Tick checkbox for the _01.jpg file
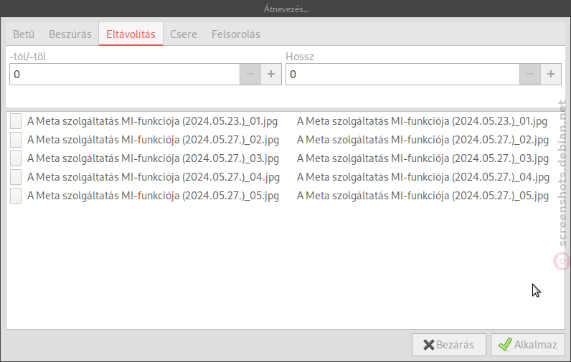The height and width of the screenshot is (362, 571). click(x=16, y=121)
